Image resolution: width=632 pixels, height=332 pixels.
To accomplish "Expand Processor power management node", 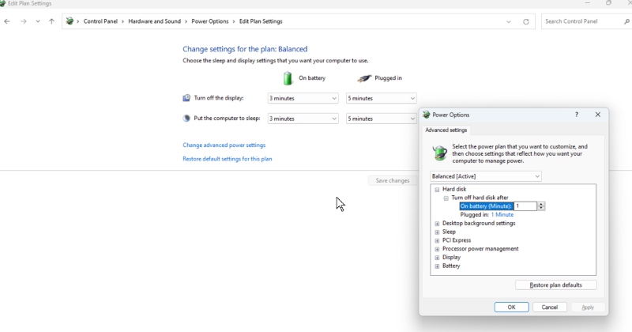I will [x=437, y=249].
